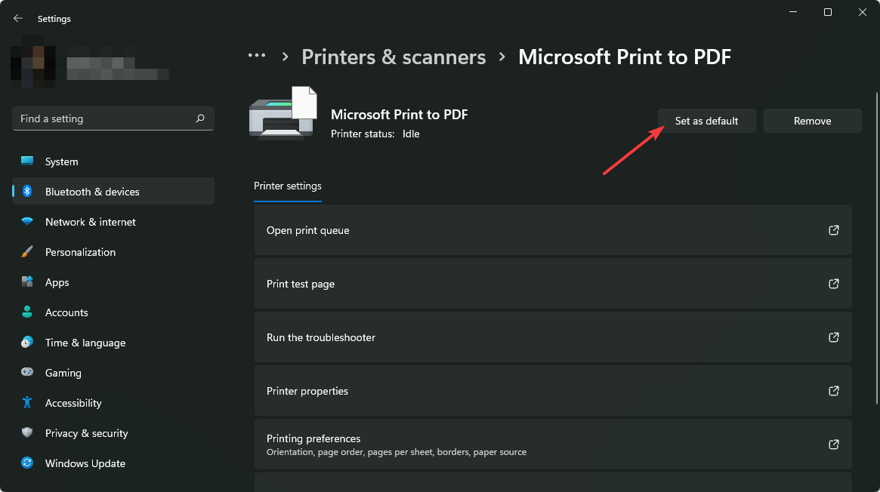Image resolution: width=880 pixels, height=492 pixels.
Task: Click the System monitor icon in sidebar
Action: tap(27, 161)
